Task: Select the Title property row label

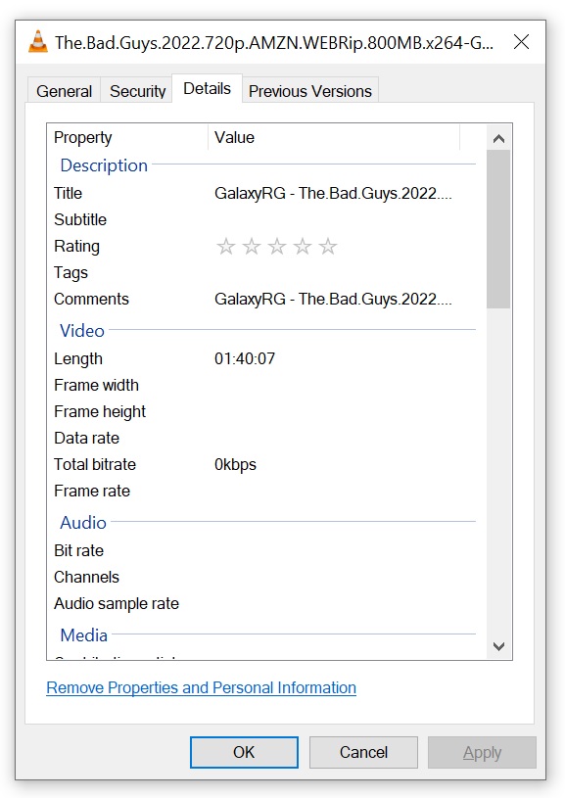Action: coord(68,194)
